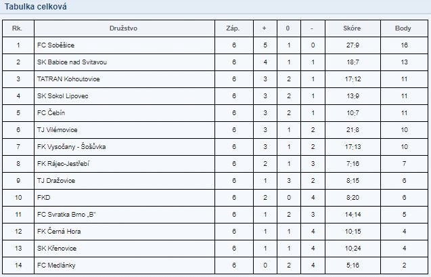This screenshot has height=277, width=431.
Task: Select the SK Křenovice team name
Action: tap(57, 249)
